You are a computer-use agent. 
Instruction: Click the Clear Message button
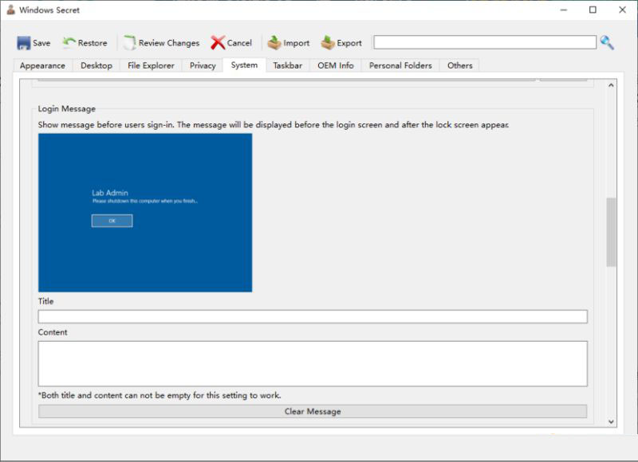(313, 411)
